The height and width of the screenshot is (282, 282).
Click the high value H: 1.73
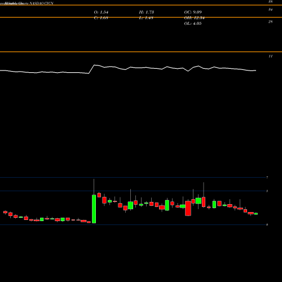146,12
